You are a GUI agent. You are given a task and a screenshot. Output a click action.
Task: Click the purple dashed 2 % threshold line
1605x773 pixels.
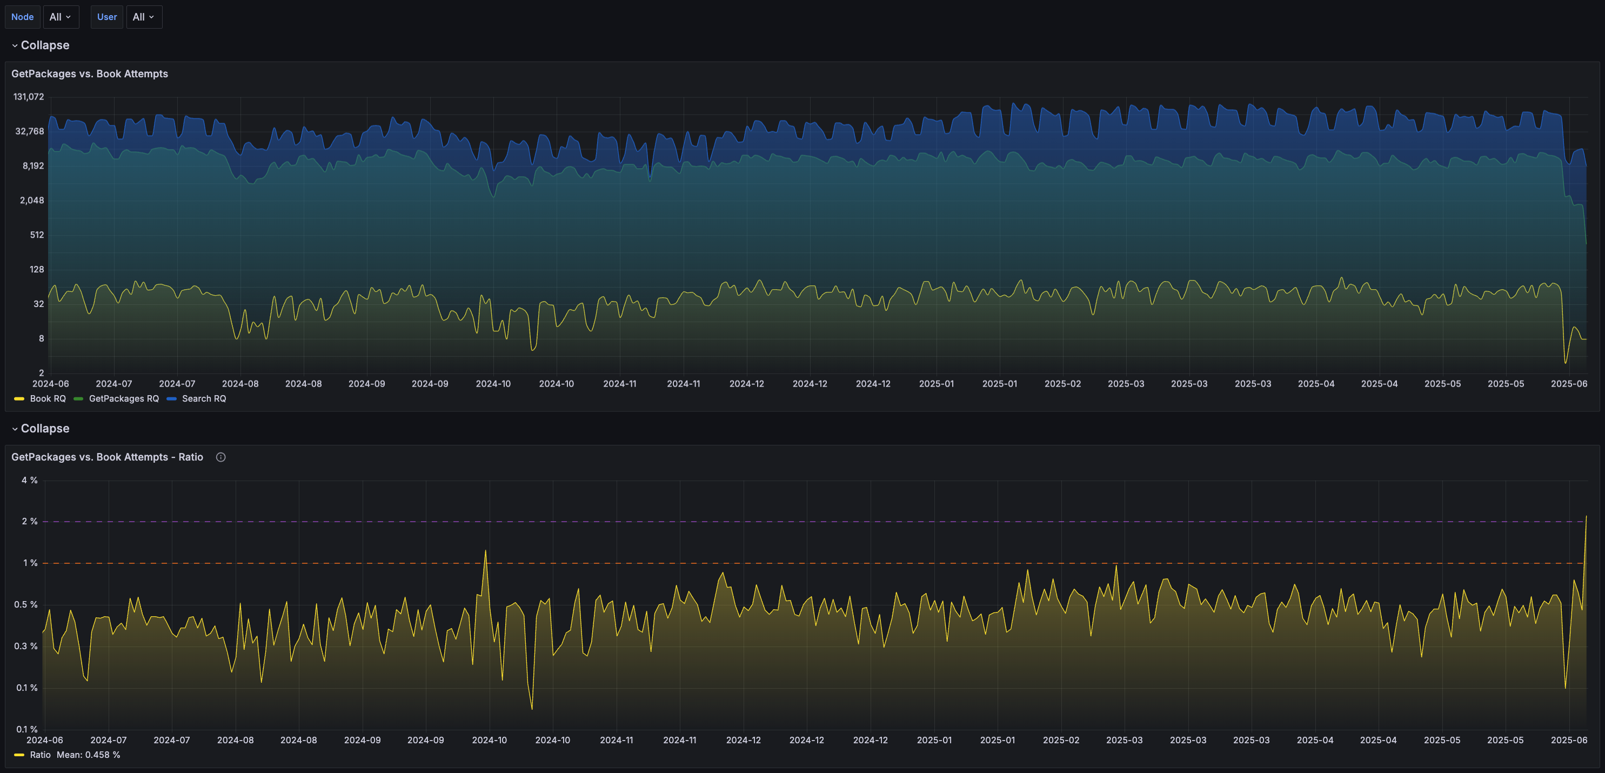coord(815,521)
